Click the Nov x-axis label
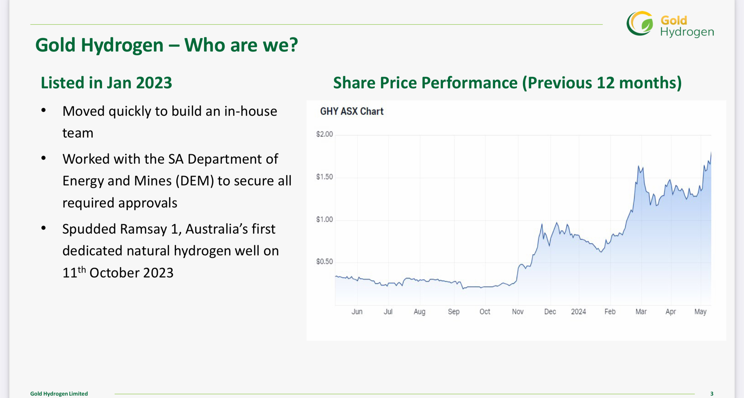Viewport: 744px width, 398px height. tap(518, 312)
